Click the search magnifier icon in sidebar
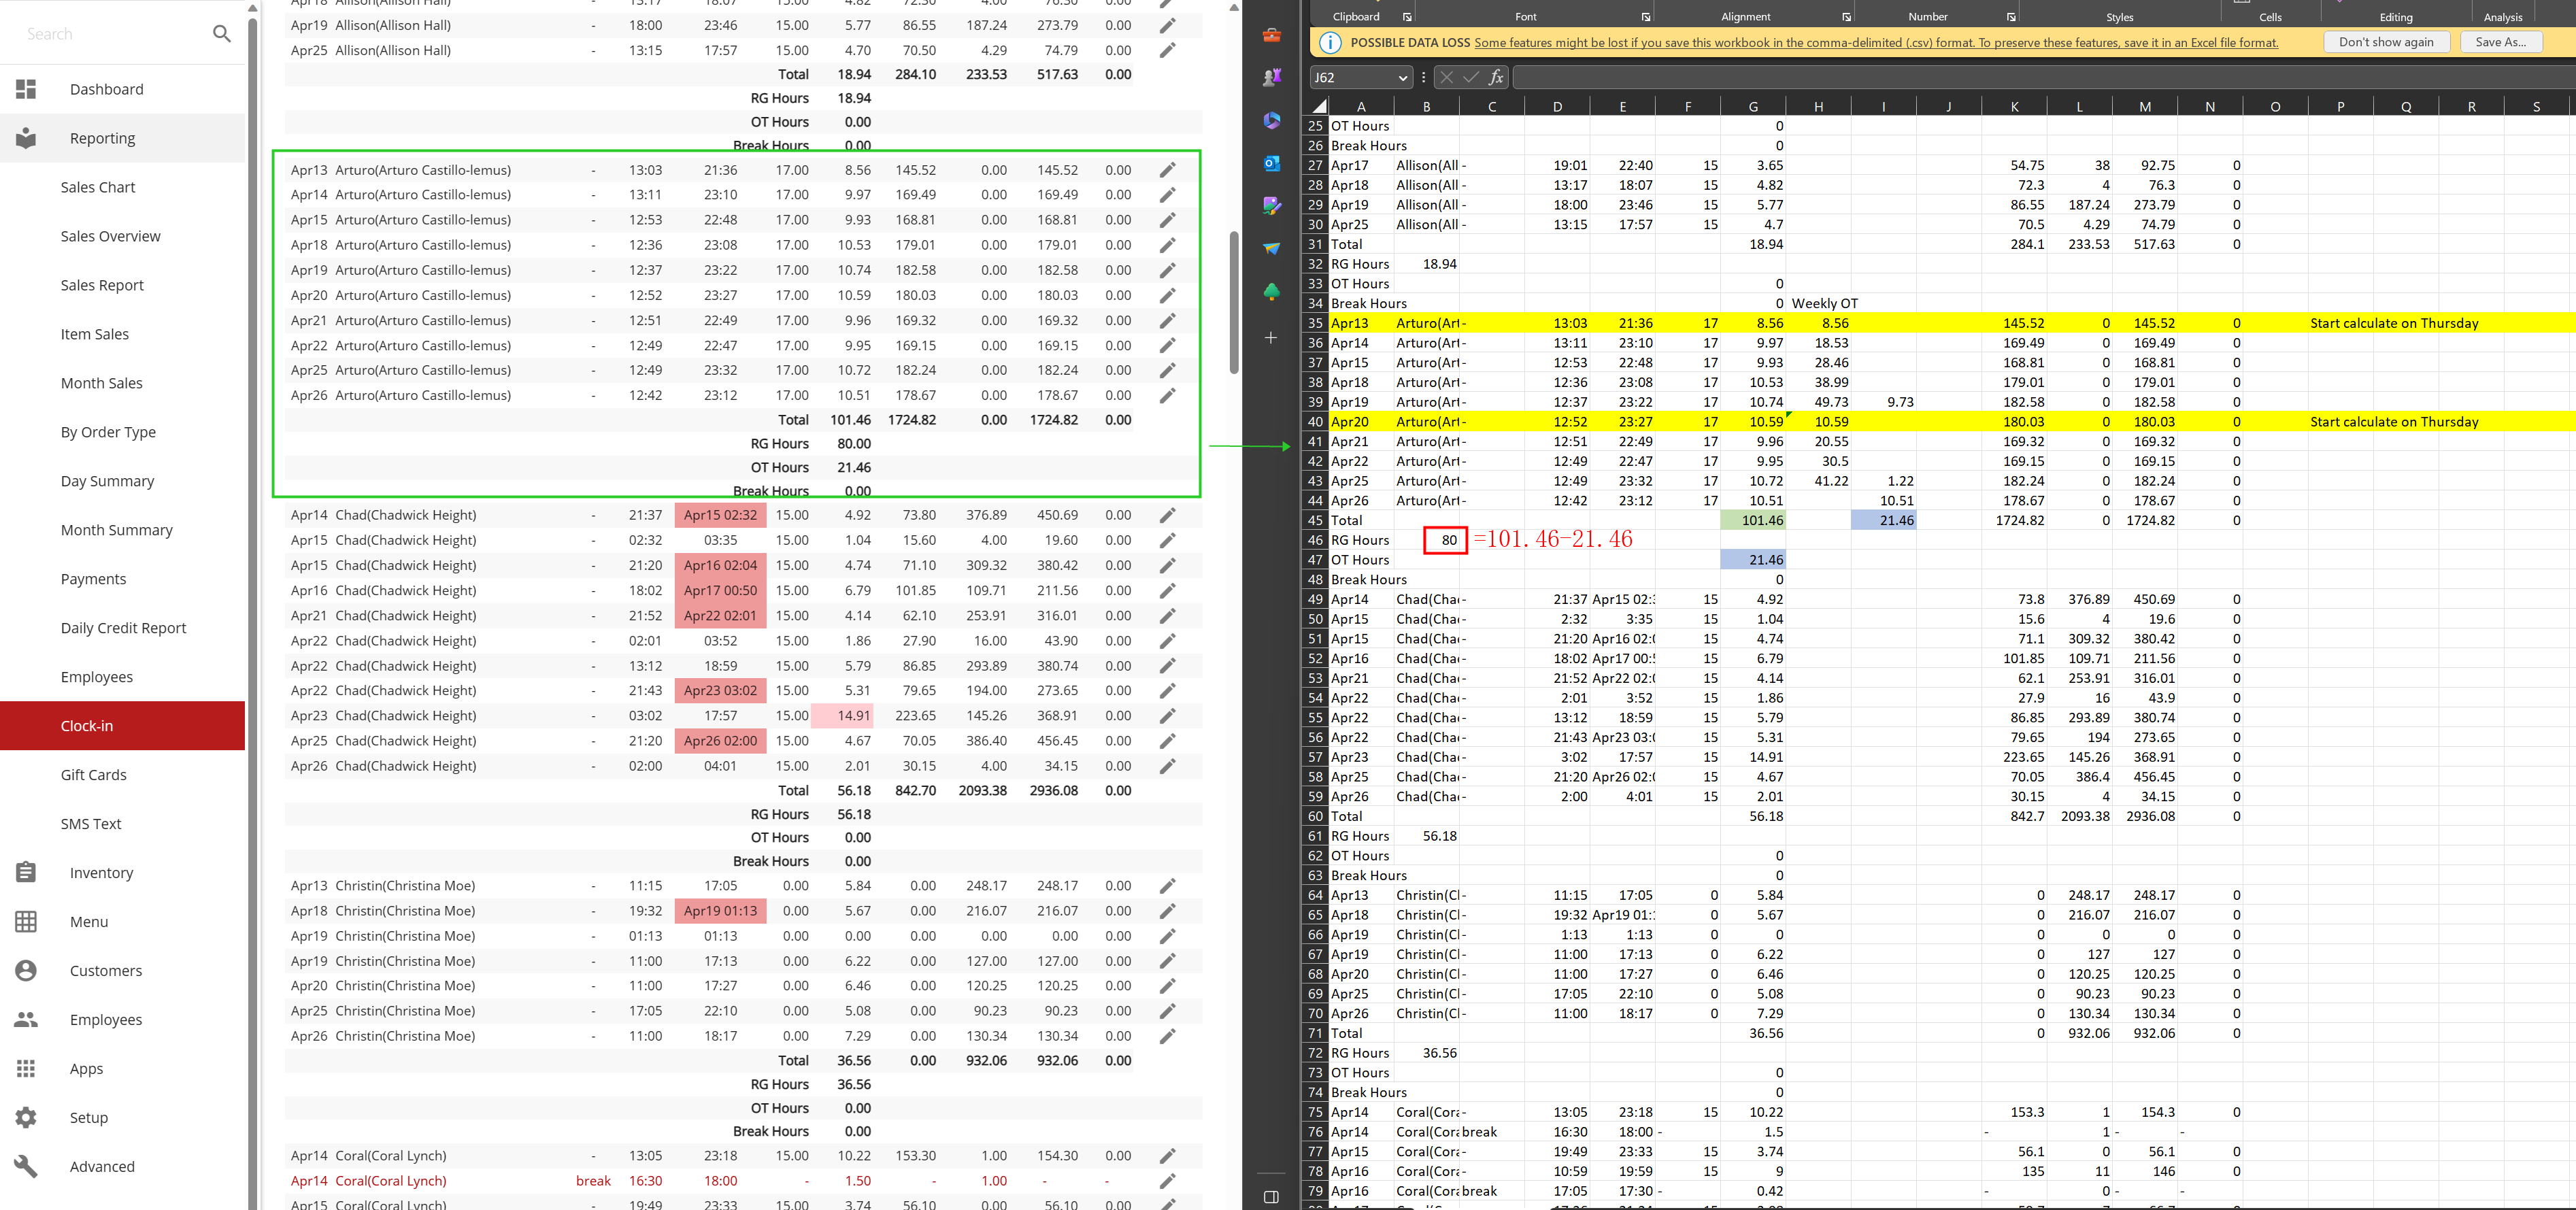 222,34
